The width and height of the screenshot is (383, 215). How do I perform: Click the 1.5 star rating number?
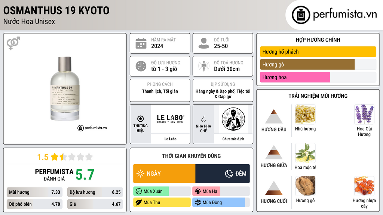click(43, 157)
